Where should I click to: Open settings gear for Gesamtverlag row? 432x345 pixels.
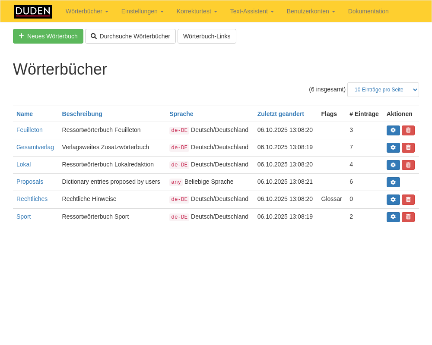coord(393,147)
